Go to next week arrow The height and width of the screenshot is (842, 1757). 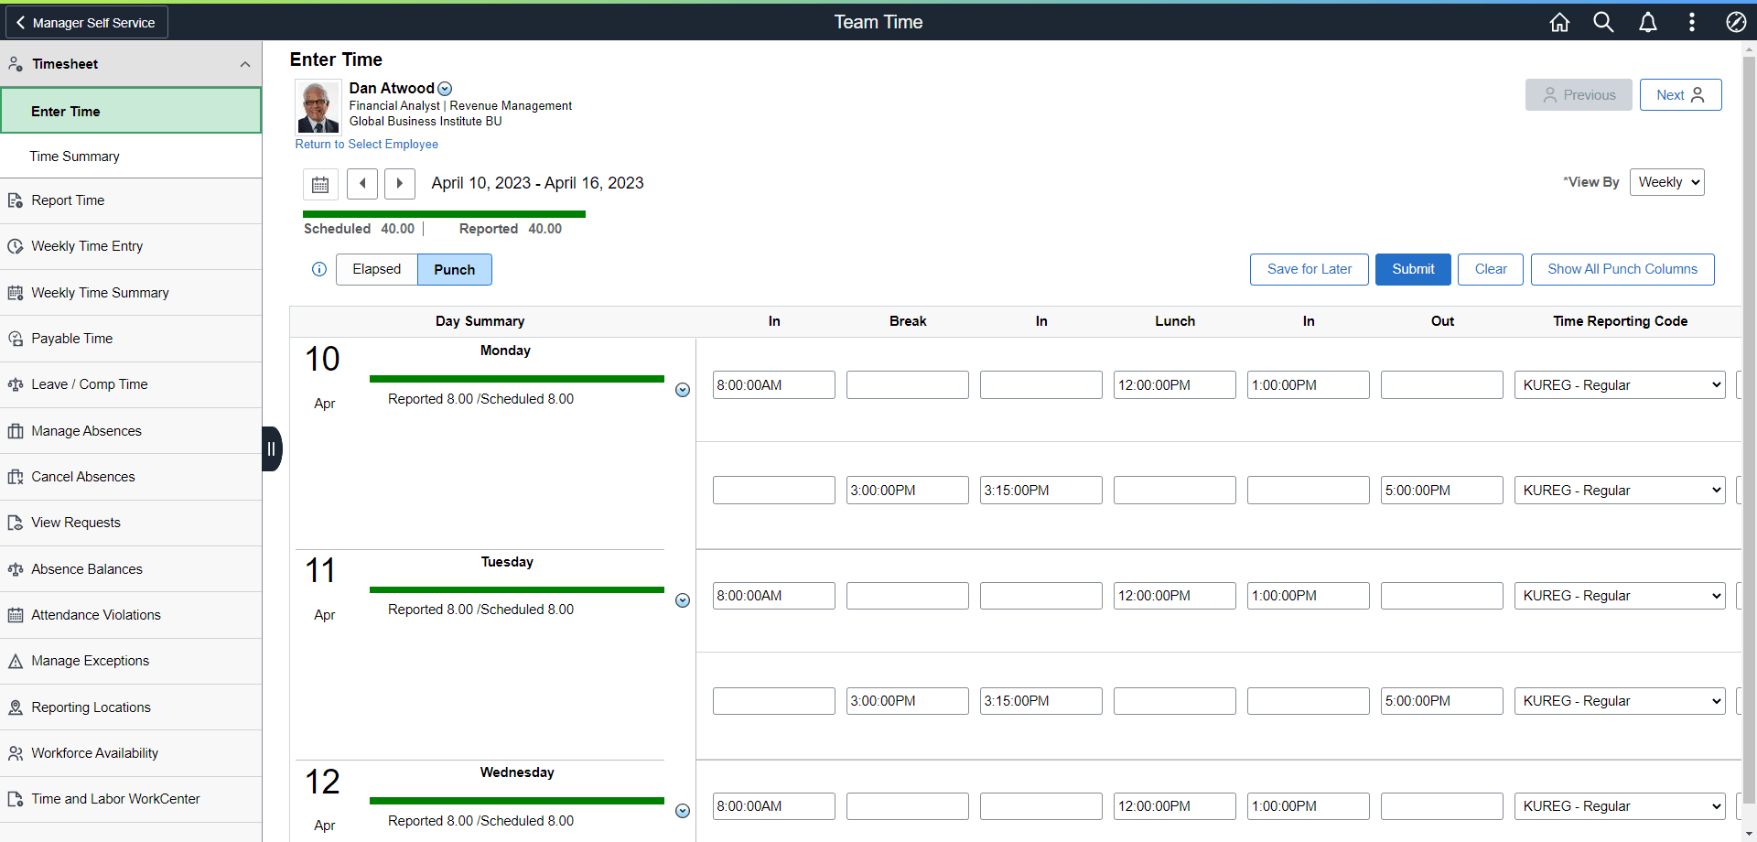click(399, 184)
